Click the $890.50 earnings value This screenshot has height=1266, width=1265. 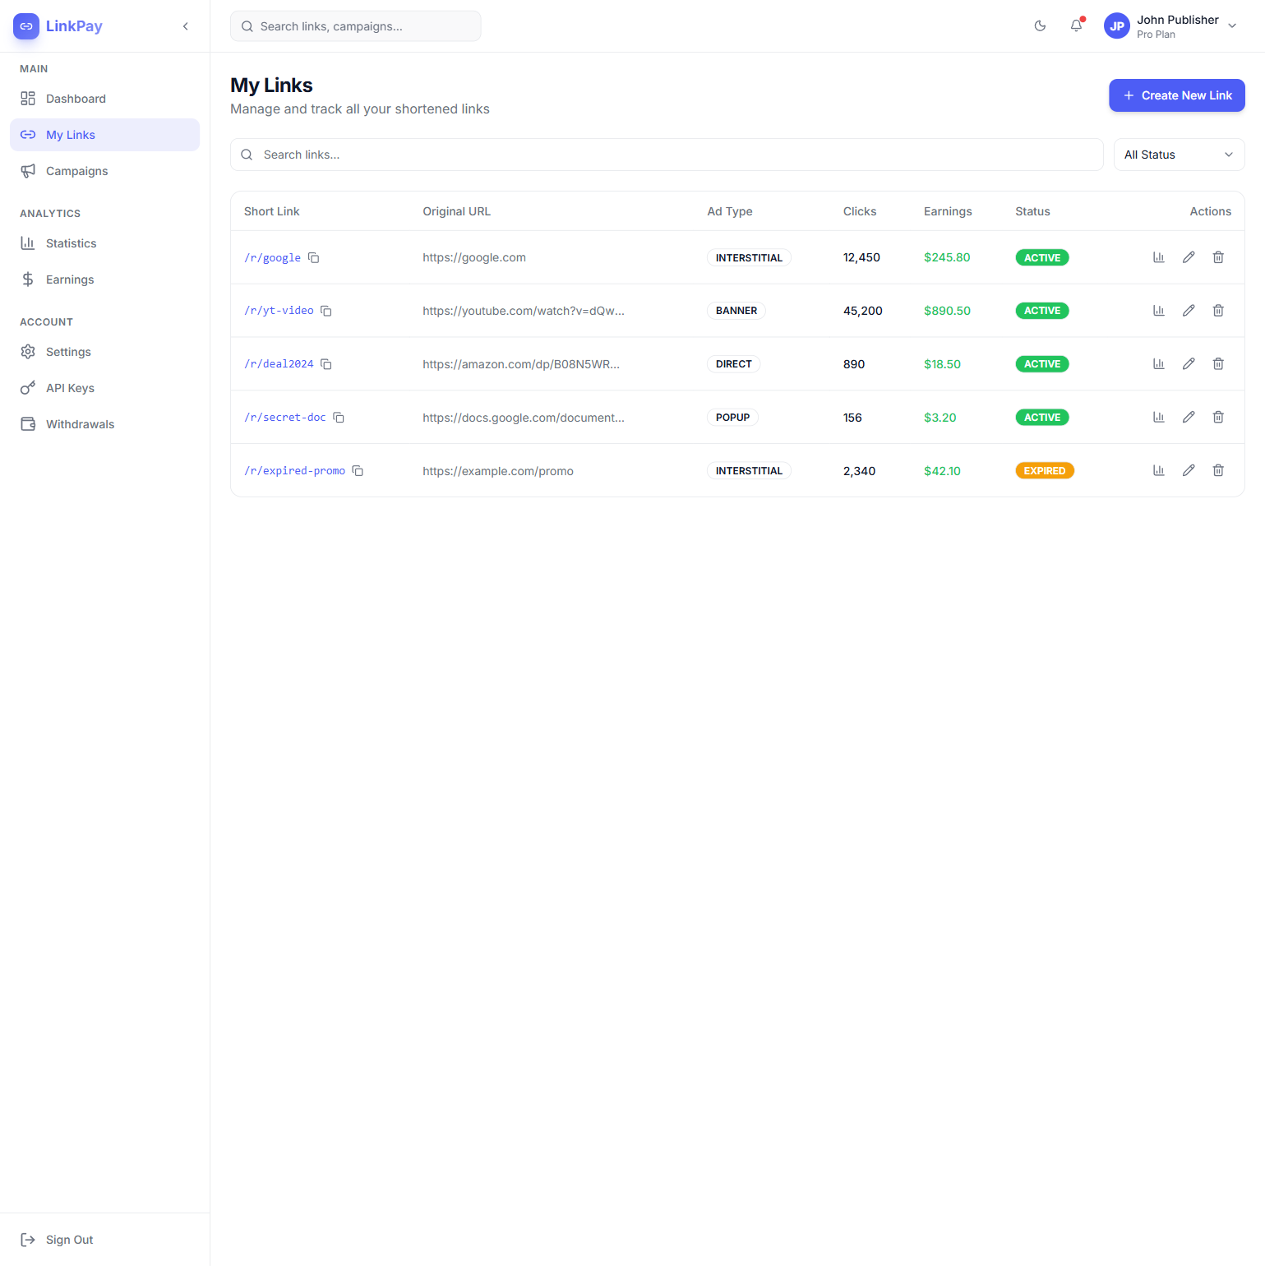[947, 311]
